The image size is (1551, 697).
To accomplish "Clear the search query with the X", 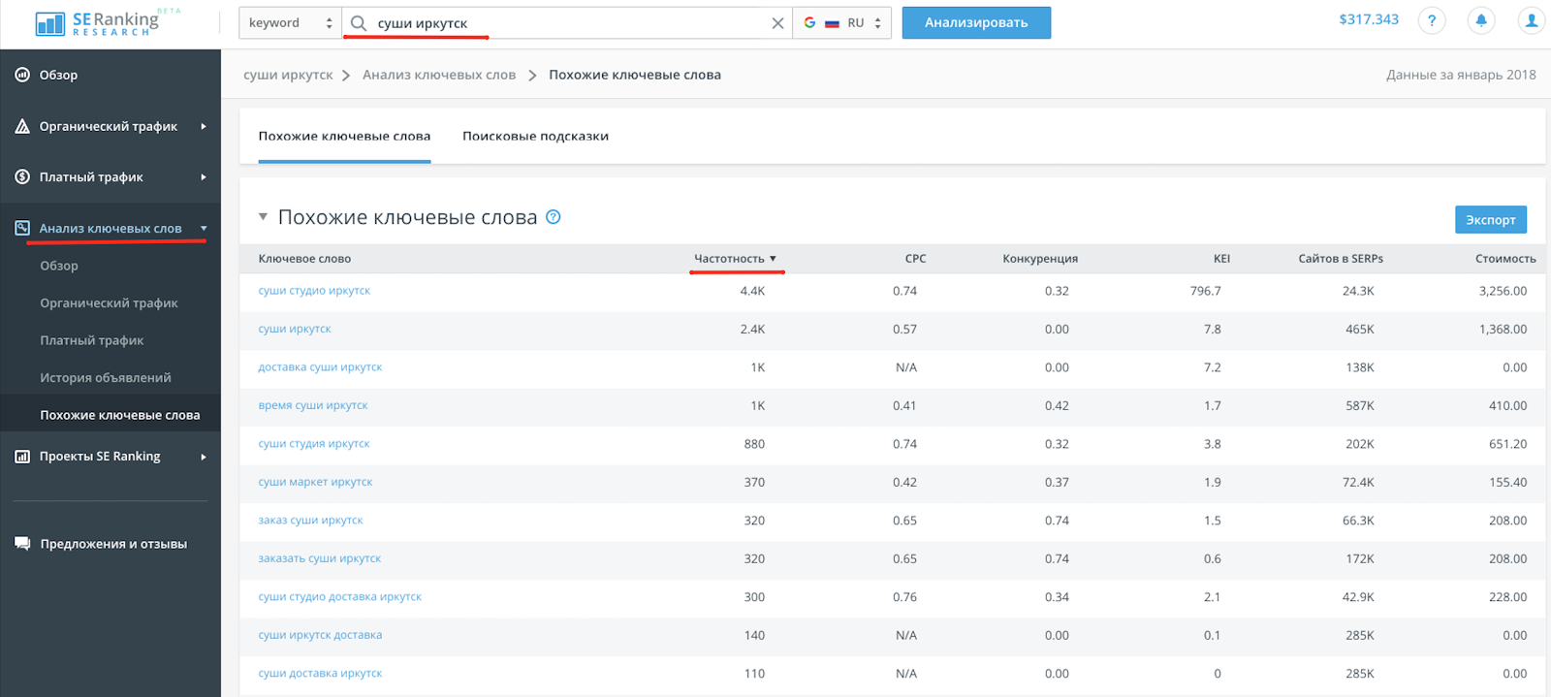I will pos(777,23).
